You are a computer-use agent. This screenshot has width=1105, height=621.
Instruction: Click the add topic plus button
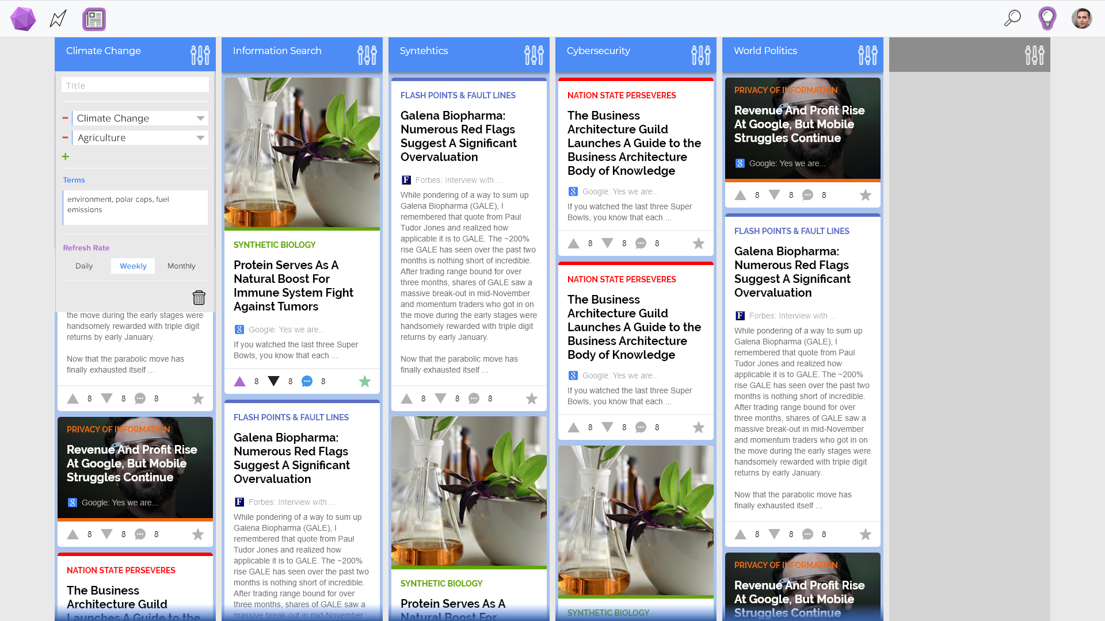[x=65, y=156]
